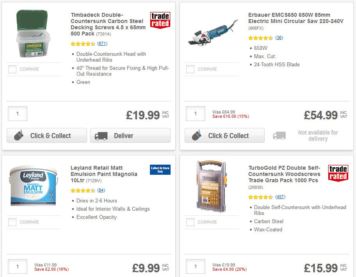
Task: Tick COMPARE for TurboGold woodscrews
Action: pos(190,222)
